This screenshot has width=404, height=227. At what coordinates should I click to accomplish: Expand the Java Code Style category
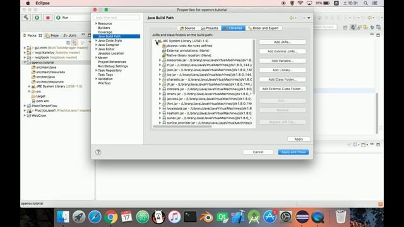(96, 40)
